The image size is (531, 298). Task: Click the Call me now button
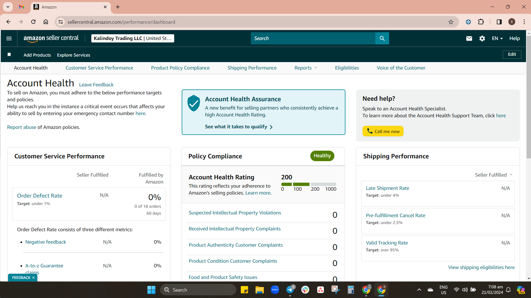[383, 131]
